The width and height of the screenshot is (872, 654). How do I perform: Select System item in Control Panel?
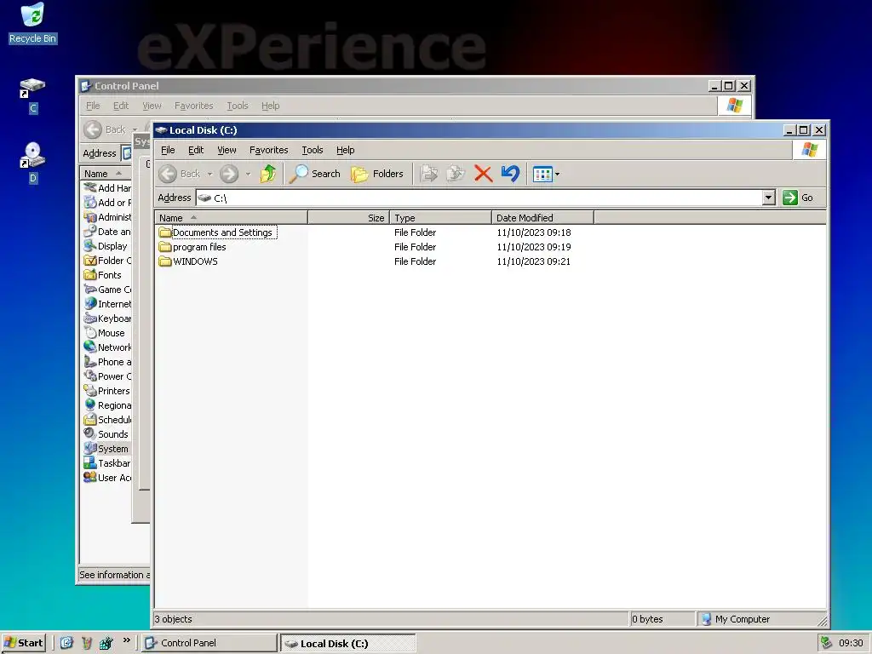[x=106, y=448]
